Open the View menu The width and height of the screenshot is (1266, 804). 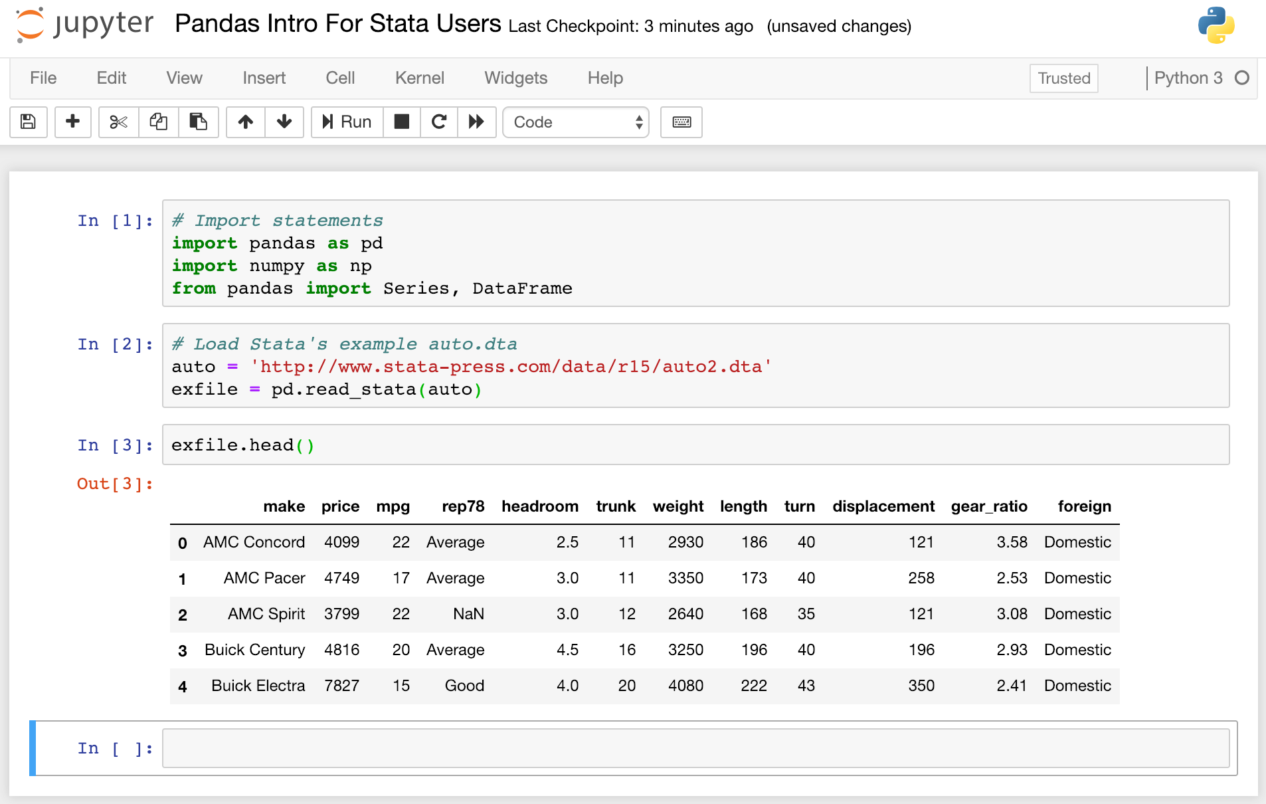184,78
